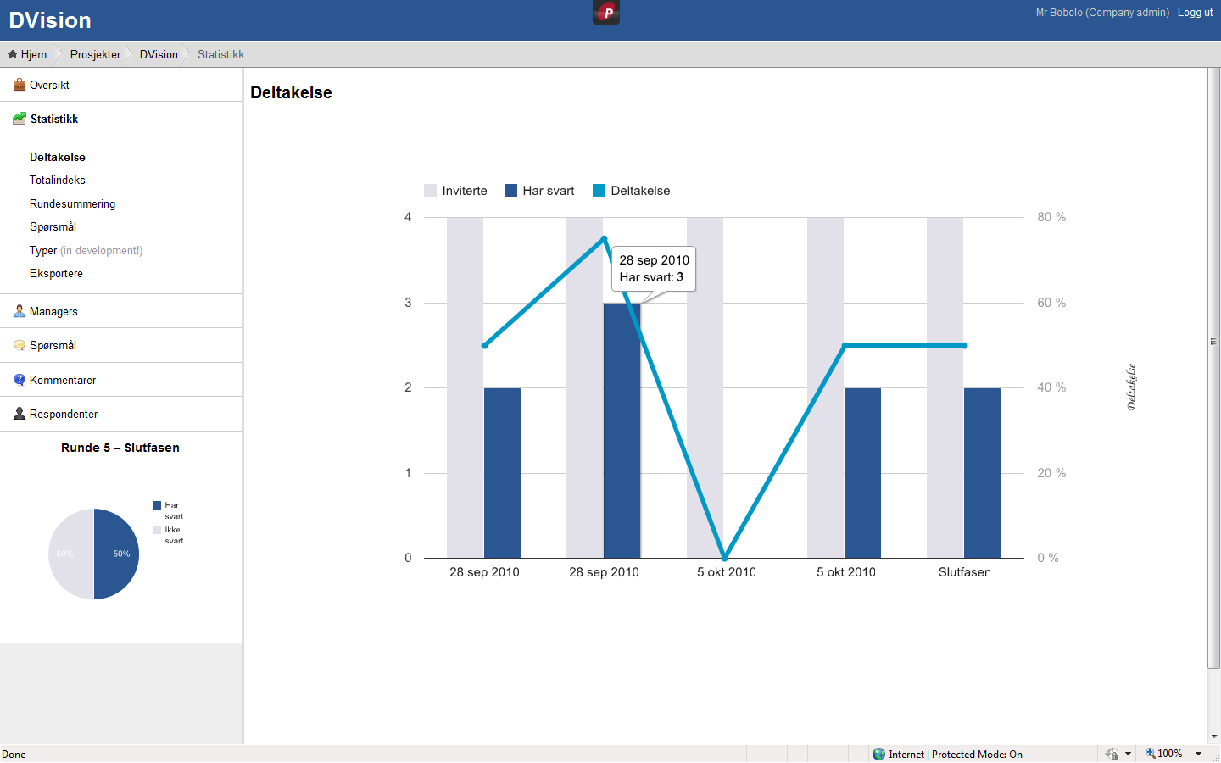Open the Rundesummering statistics page
Screen dimensions: 1221x763
[x=72, y=203]
